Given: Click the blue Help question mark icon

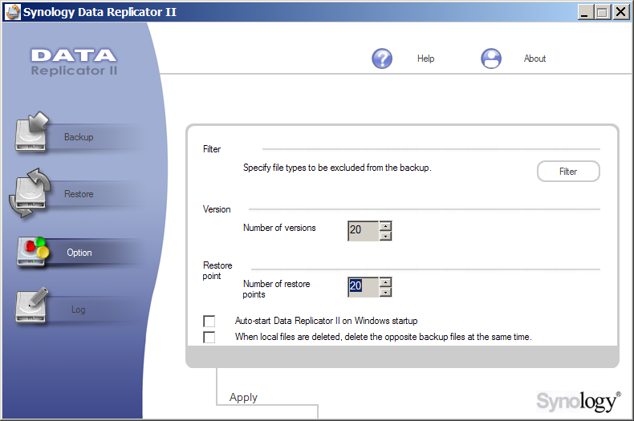Looking at the screenshot, I should click(382, 59).
